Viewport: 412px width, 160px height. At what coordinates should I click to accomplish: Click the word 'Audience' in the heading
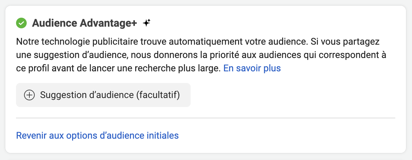53,23
